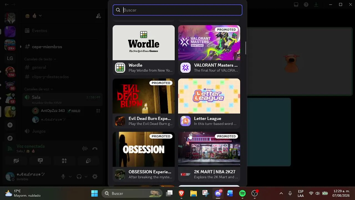Select the VALORANT Masters app icon

click(x=186, y=67)
